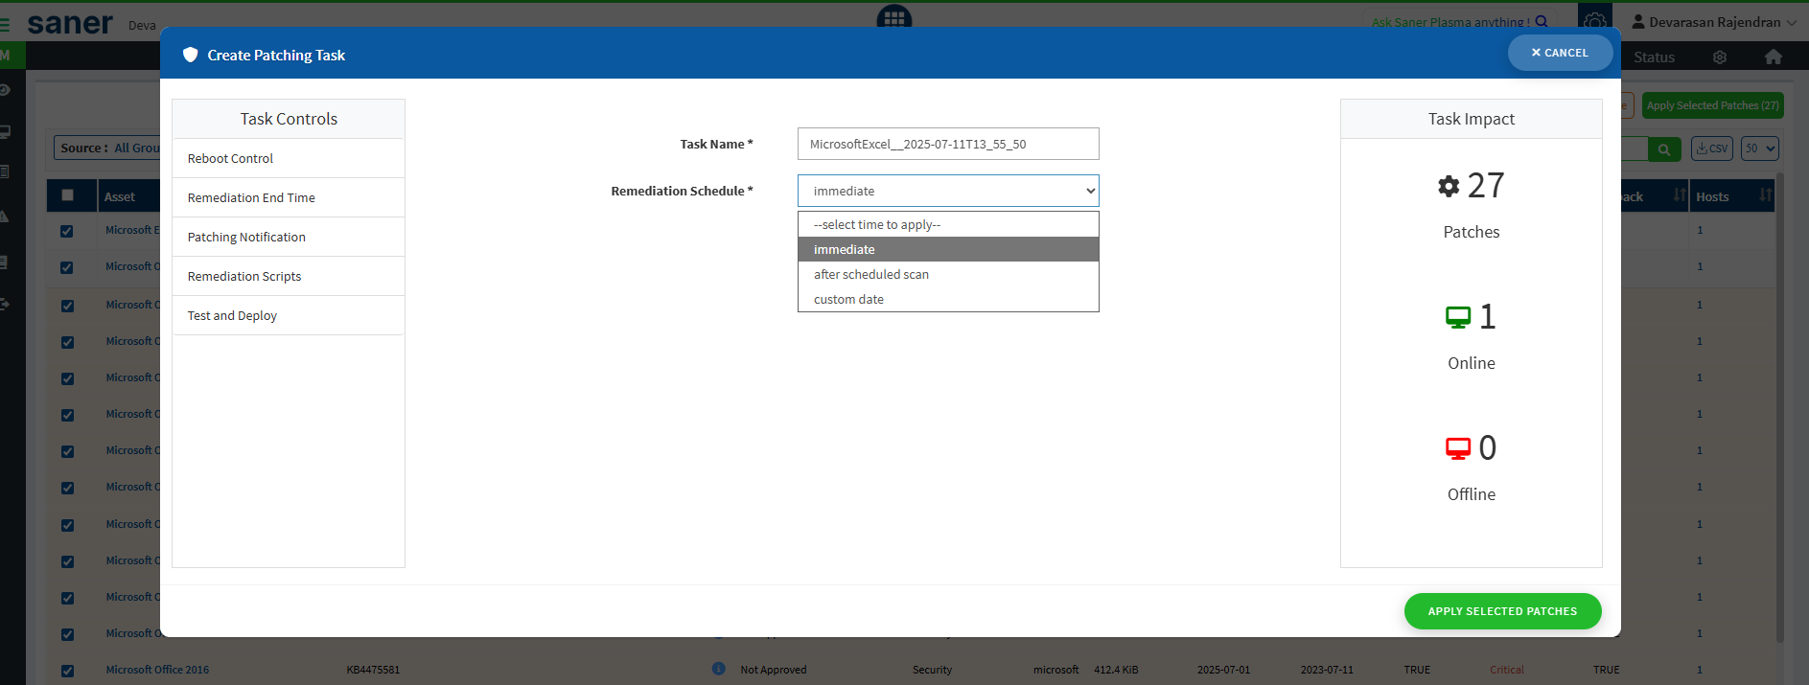The height and width of the screenshot is (685, 1809).
Task: Click the Task Impact heading
Action: (1472, 119)
